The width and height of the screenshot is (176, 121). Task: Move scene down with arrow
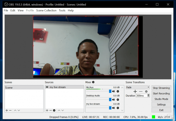19,111
